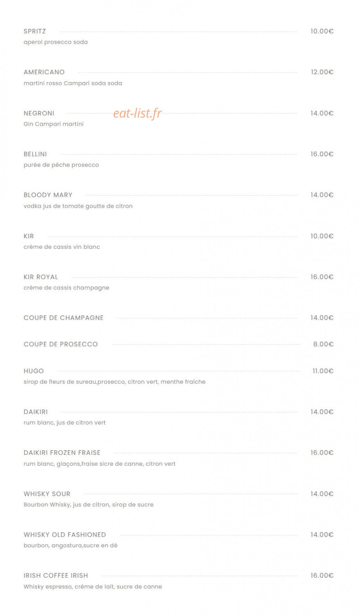Click the 11.00€ Hugo price

click(x=323, y=371)
